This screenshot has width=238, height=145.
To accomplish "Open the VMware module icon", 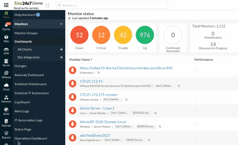I will 6,75.
